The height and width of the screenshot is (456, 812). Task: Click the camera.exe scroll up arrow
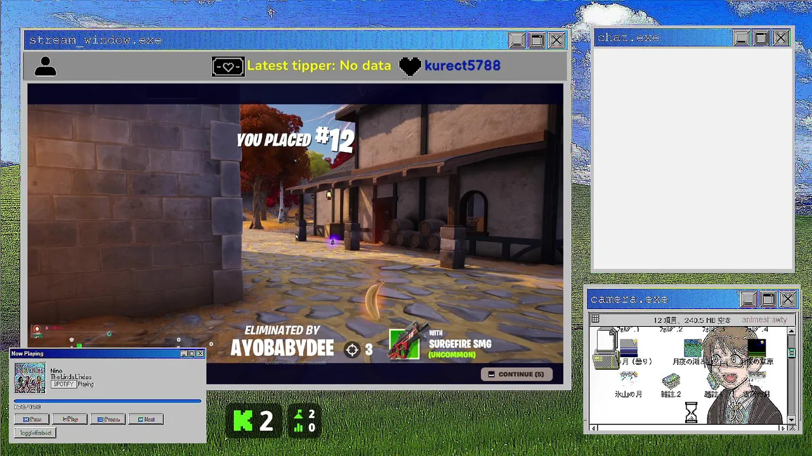(791, 331)
